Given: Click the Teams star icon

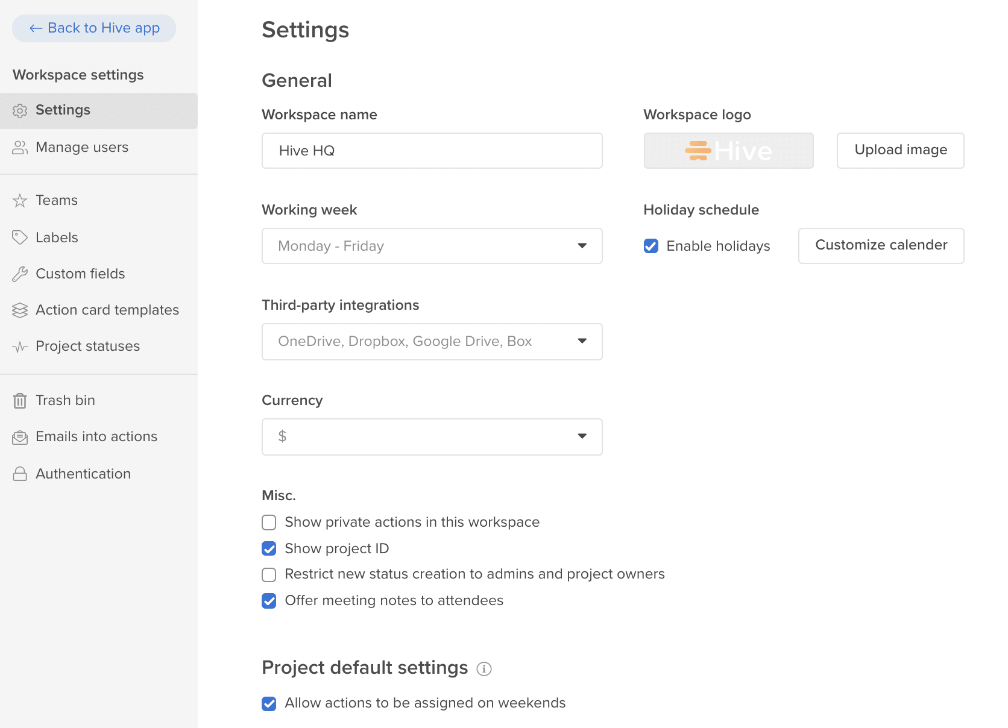Looking at the screenshot, I should pos(20,200).
